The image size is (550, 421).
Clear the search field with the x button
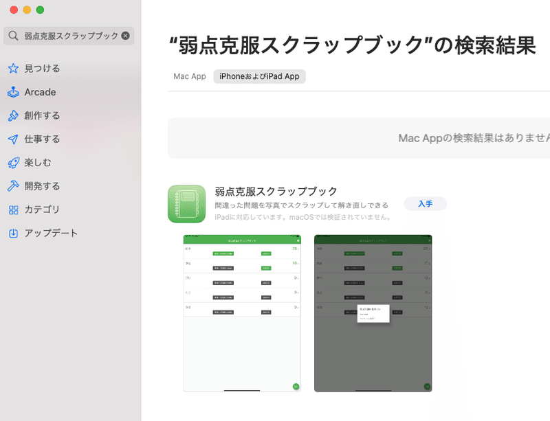click(x=125, y=36)
